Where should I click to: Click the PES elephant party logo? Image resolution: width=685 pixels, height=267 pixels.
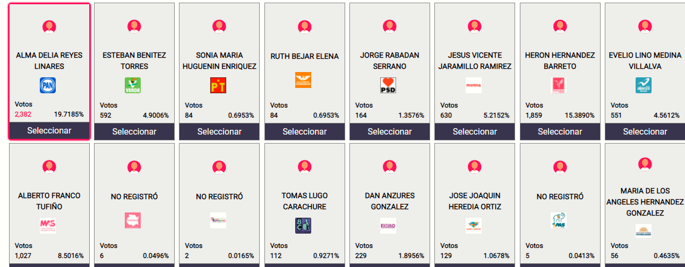[558, 220]
